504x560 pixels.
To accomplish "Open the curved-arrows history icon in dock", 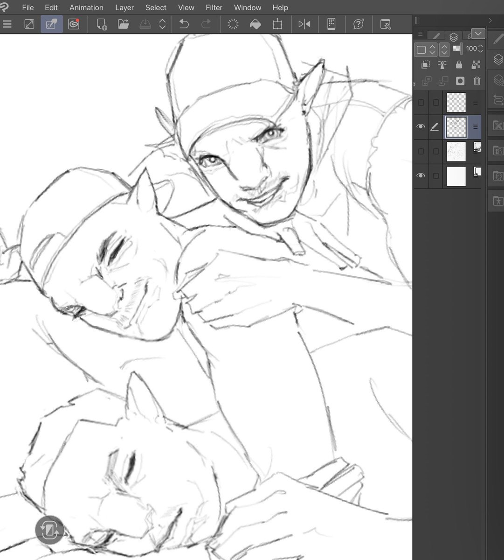I will (498, 99).
